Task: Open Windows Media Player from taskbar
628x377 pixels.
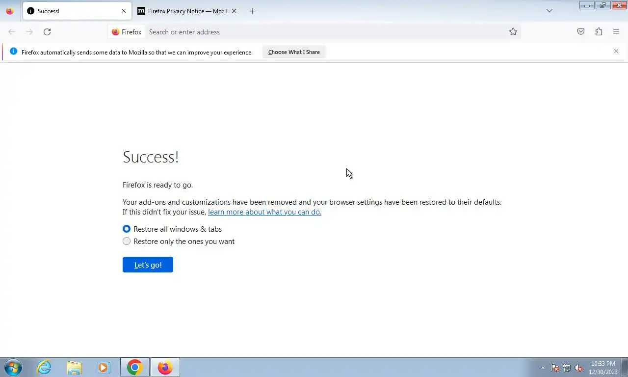Action: 104,367
